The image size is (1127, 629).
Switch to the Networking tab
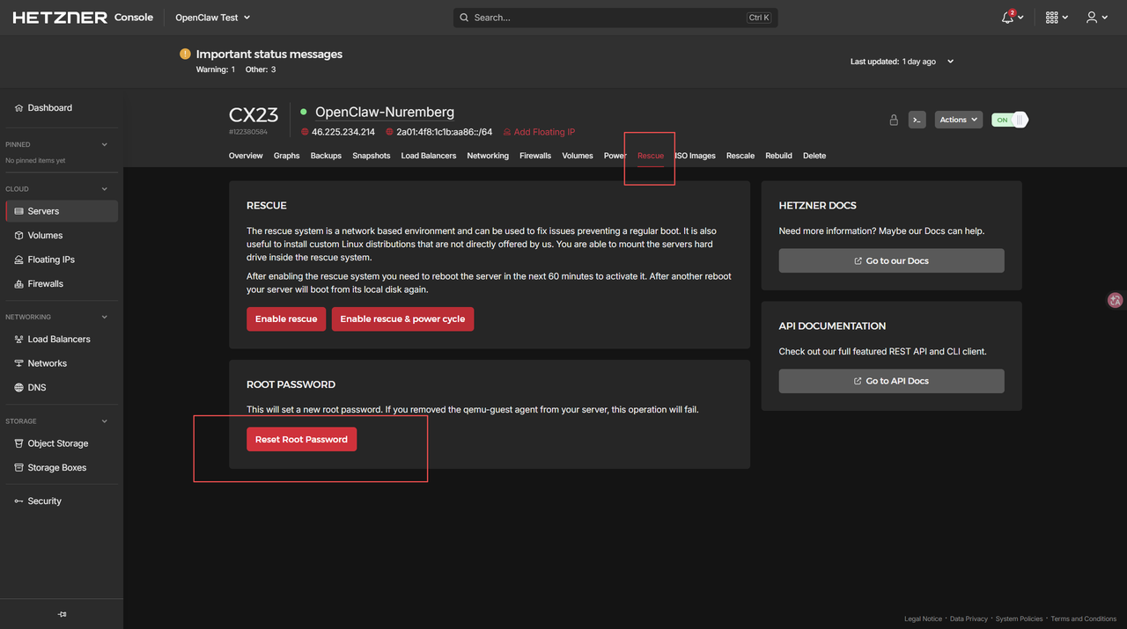488,156
